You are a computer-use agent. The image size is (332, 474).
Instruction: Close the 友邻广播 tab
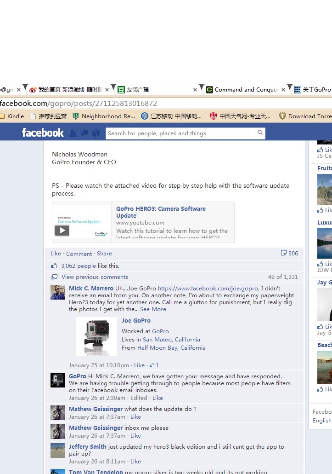point(195,90)
